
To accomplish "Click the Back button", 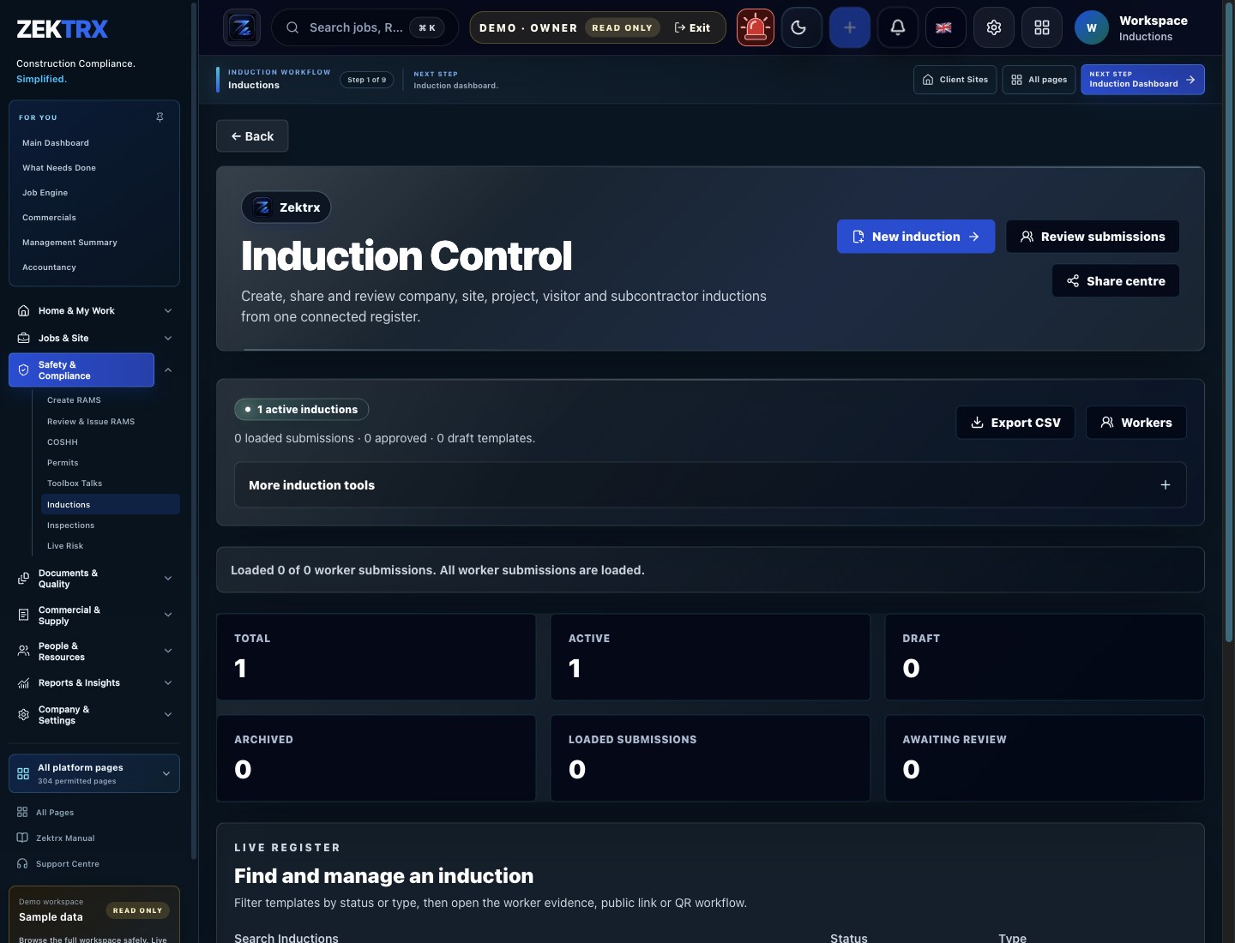I will (252, 136).
